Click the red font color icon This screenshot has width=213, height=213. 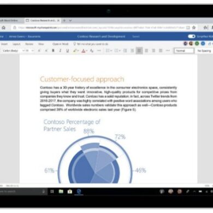coord(84,51)
